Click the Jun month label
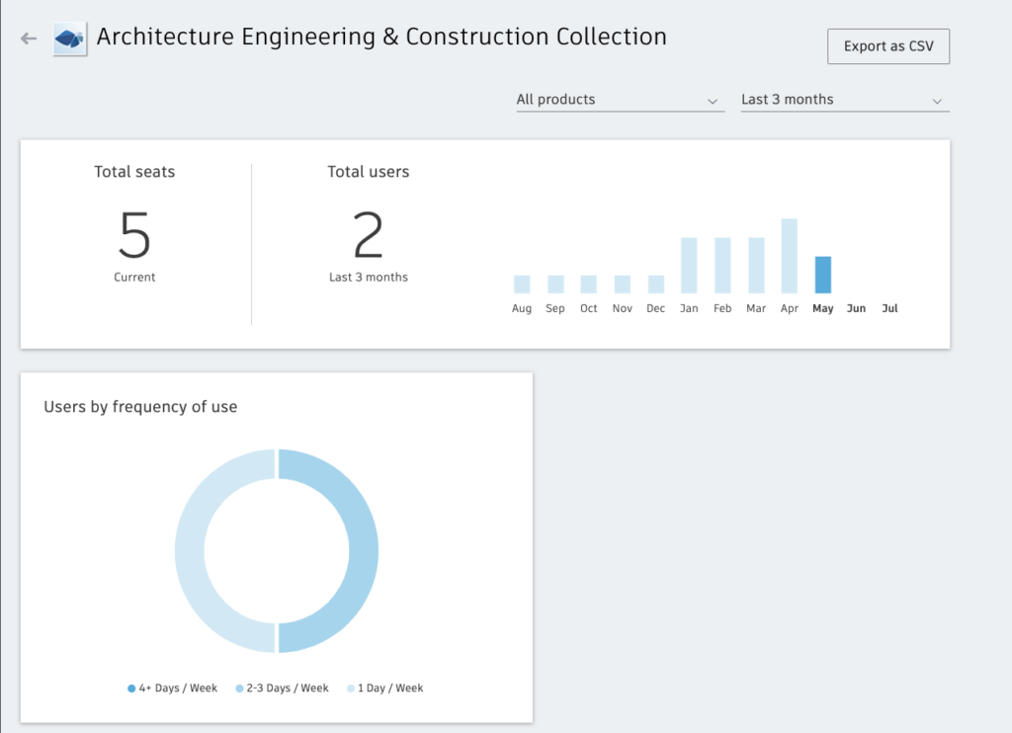This screenshot has height=733, width=1012. (x=856, y=308)
